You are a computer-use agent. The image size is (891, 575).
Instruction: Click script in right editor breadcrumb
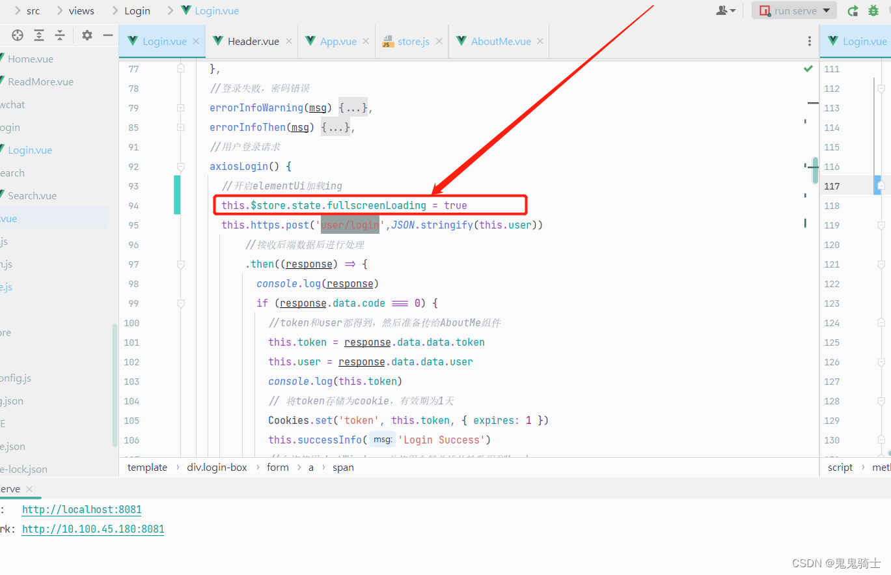click(x=840, y=467)
